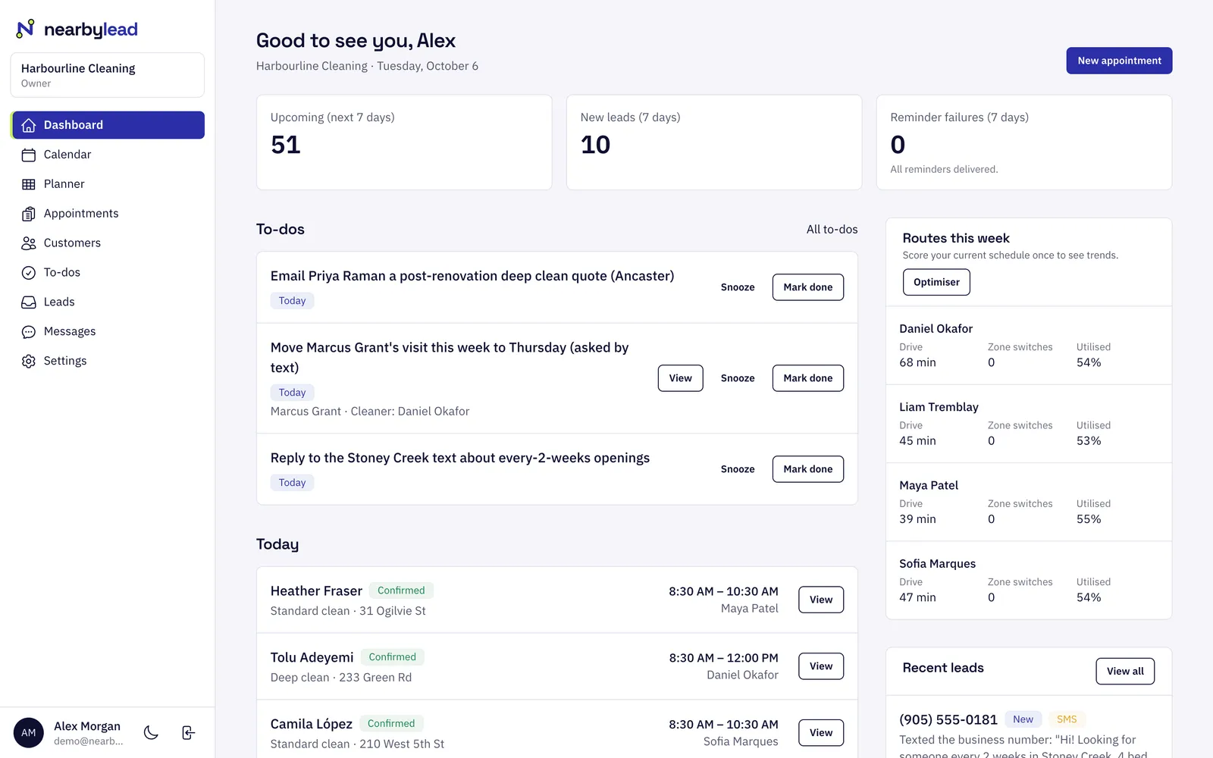The image size is (1213, 758).
Task: Snooze the Stoney Creek reply to-do
Action: 738,469
